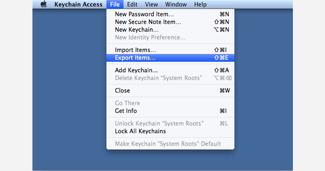The height and width of the screenshot is (171, 325).
Task: Open the Help menu
Action: [x=200, y=4]
